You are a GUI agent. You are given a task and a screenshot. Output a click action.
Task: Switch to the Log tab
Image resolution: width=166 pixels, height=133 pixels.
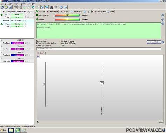click(87, 12)
